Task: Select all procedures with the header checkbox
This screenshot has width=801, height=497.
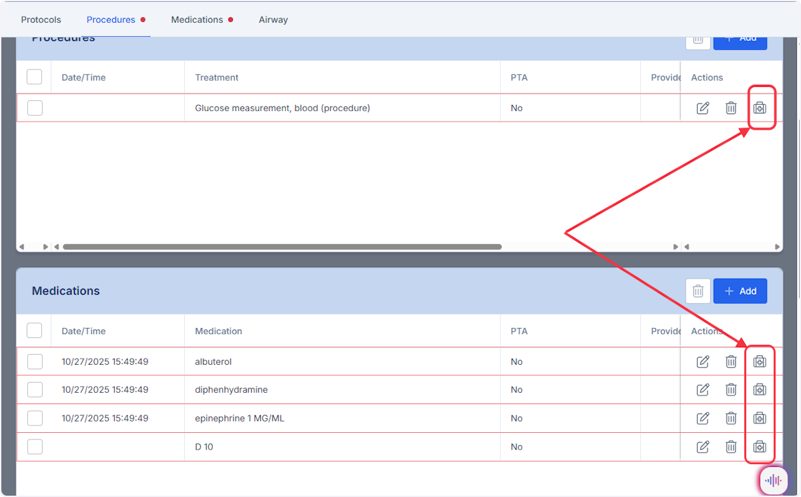Action: click(x=35, y=77)
